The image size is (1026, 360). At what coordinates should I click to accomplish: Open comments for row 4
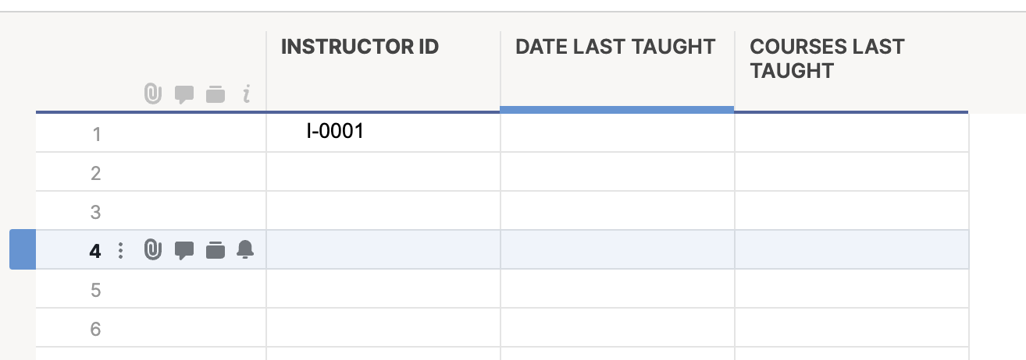click(x=183, y=251)
